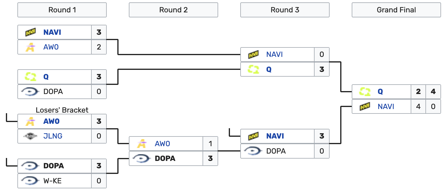The width and height of the screenshot is (444, 191).
Task: Select the Grand Final column header
Action: click(396, 10)
